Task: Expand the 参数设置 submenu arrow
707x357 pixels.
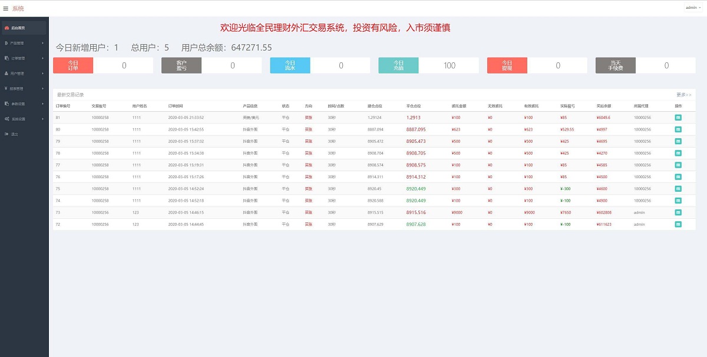Action: coord(43,103)
